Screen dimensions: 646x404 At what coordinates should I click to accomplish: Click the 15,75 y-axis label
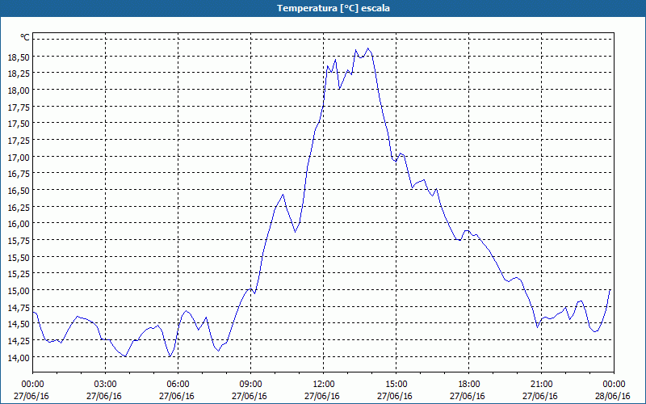point(19,240)
